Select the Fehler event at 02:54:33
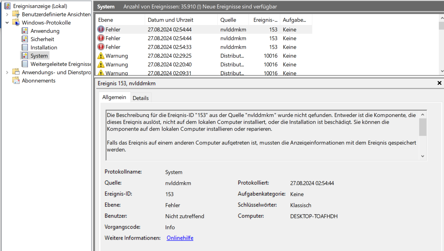The image size is (444, 251). (x=204, y=47)
